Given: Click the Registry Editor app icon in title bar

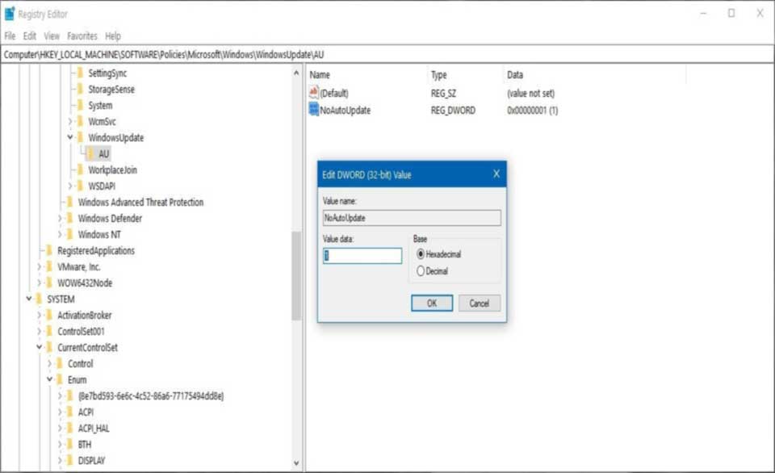Looking at the screenshot, I should click(x=10, y=14).
